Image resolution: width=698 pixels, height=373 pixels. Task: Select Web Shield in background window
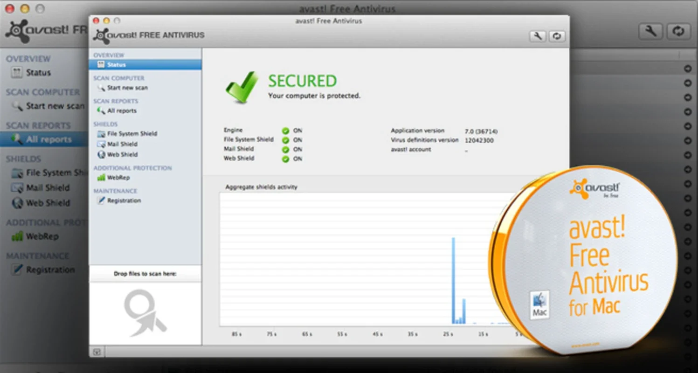coord(48,203)
